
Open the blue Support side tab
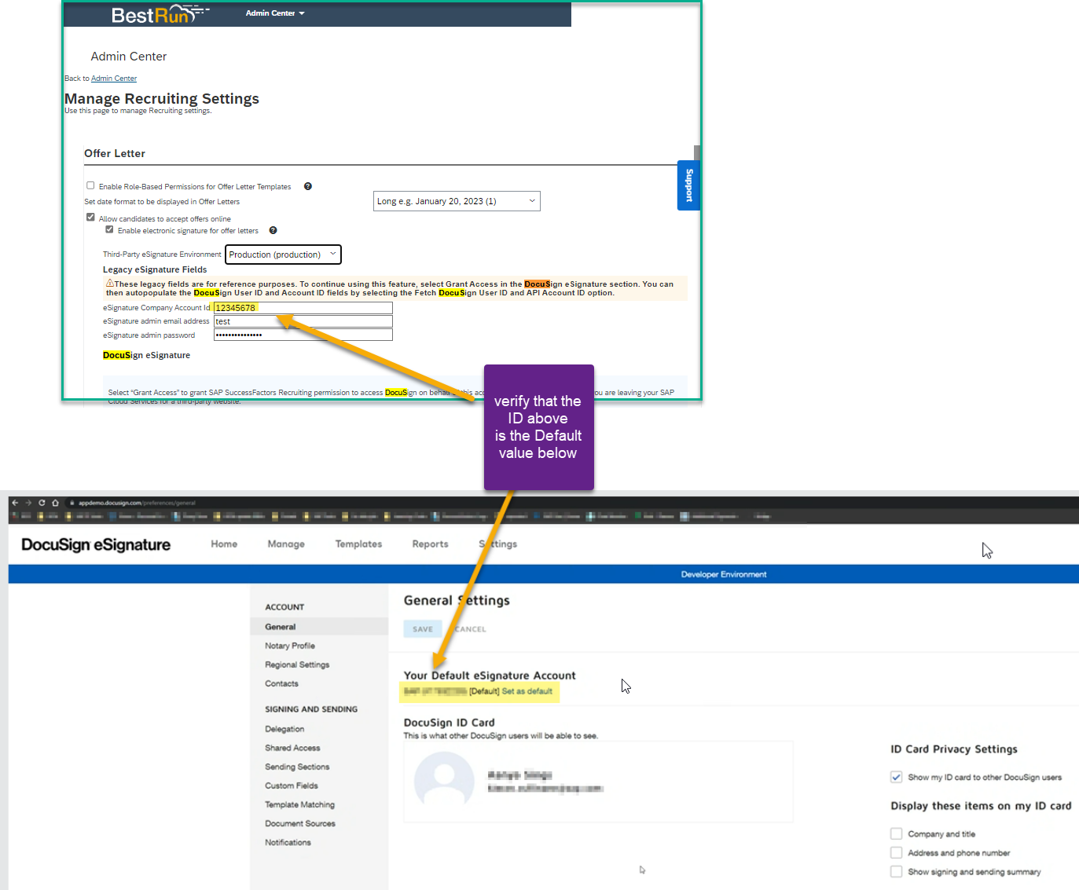[x=688, y=185]
